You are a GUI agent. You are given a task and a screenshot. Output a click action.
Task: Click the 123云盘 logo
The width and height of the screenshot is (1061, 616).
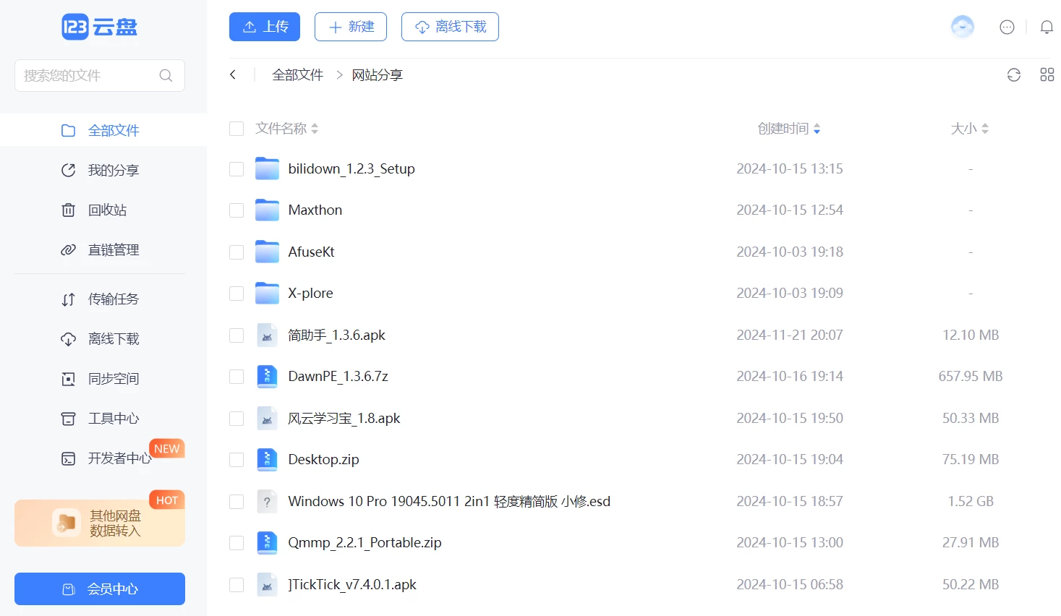[x=99, y=27]
